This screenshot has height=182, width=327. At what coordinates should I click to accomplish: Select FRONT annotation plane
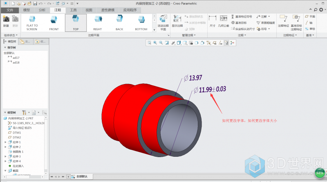coord(54,23)
